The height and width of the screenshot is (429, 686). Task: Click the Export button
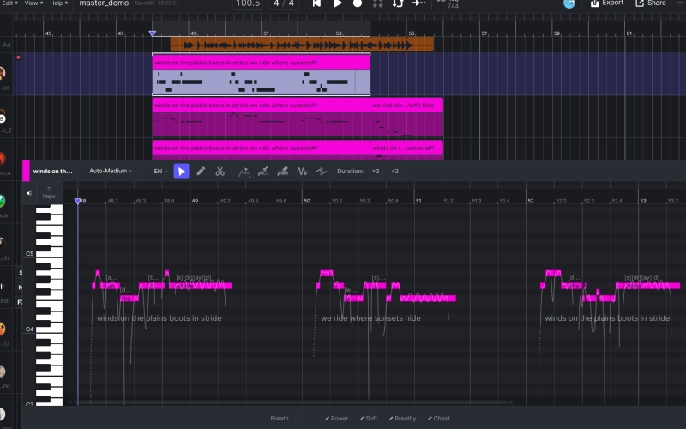coord(607,3)
